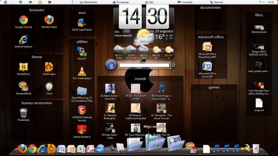Click the up-down chevron in the top bar
278x156 pixels.
(73, 2)
